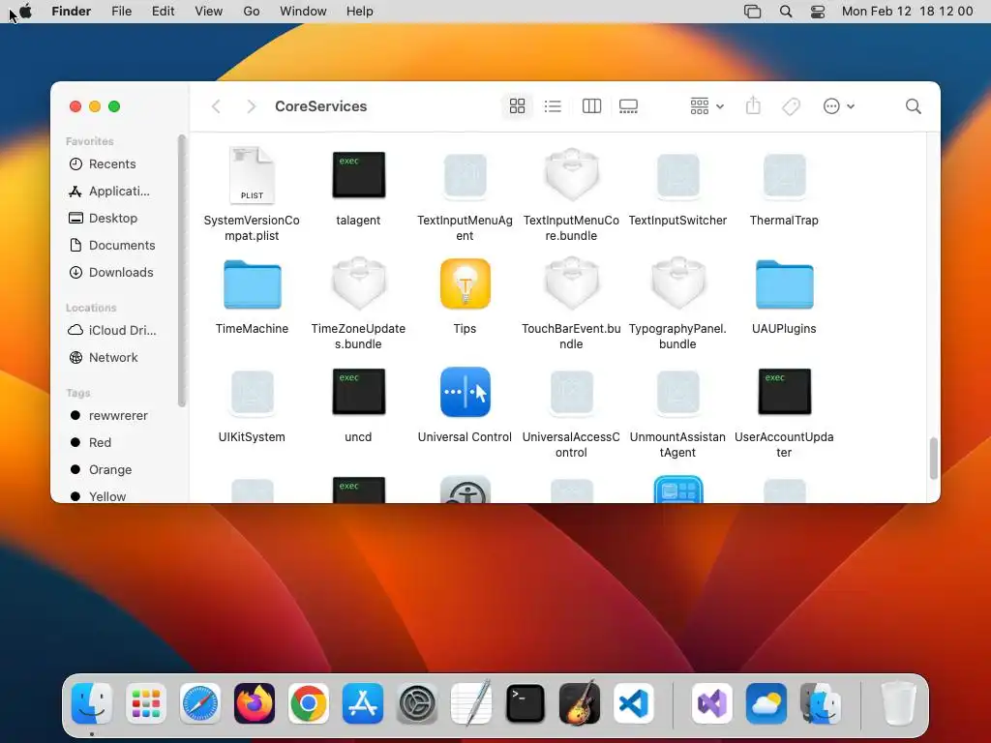
Task: Switch Finder to gallery view
Action: [628, 106]
